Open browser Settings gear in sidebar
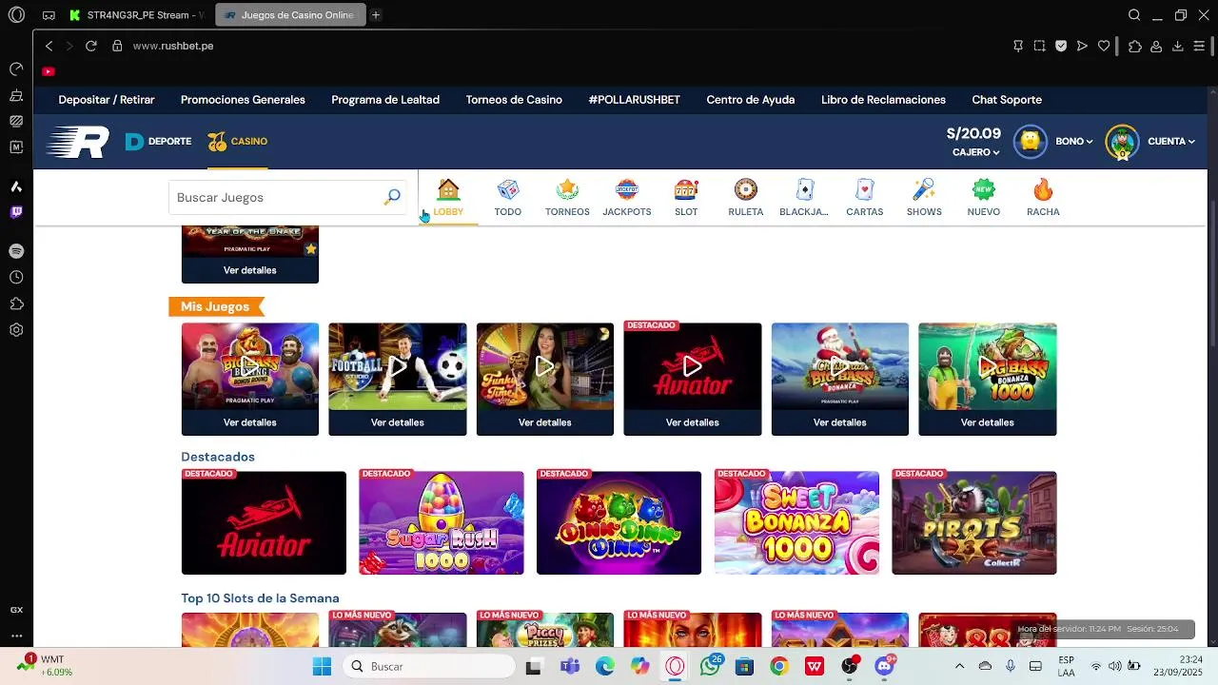This screenshot has width=1218, height=685. pyautogui.click(x=16, y=330)
